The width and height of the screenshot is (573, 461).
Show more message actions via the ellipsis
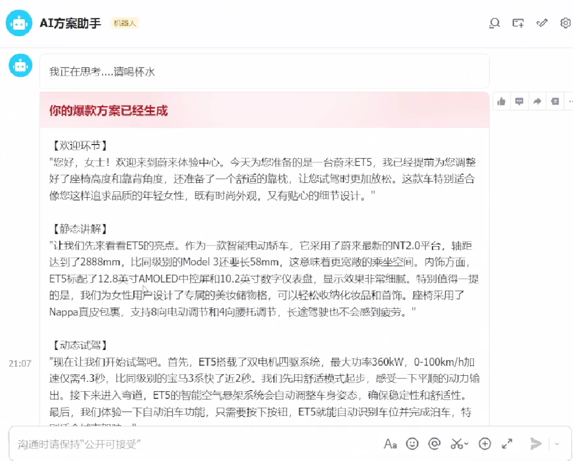click(x=570, y=101)
